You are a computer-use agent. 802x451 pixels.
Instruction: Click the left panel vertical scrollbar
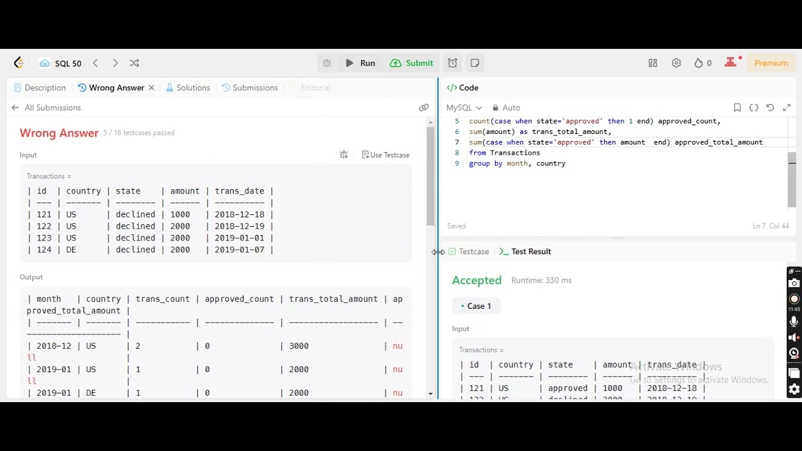430,175
